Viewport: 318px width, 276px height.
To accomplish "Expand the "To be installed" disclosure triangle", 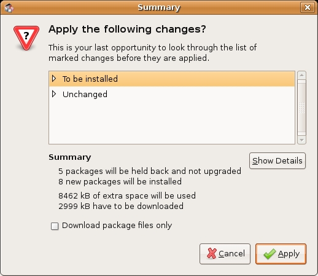I will point(54,79).
